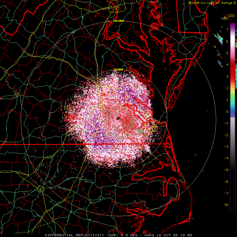
Task: Click the 0 scale label
Action: click(227, 112)
